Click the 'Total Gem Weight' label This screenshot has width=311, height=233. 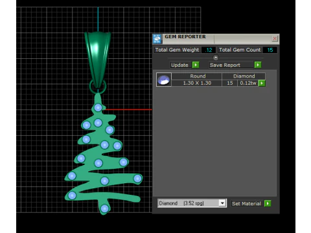pyautogui.click(x=177, y=50)
